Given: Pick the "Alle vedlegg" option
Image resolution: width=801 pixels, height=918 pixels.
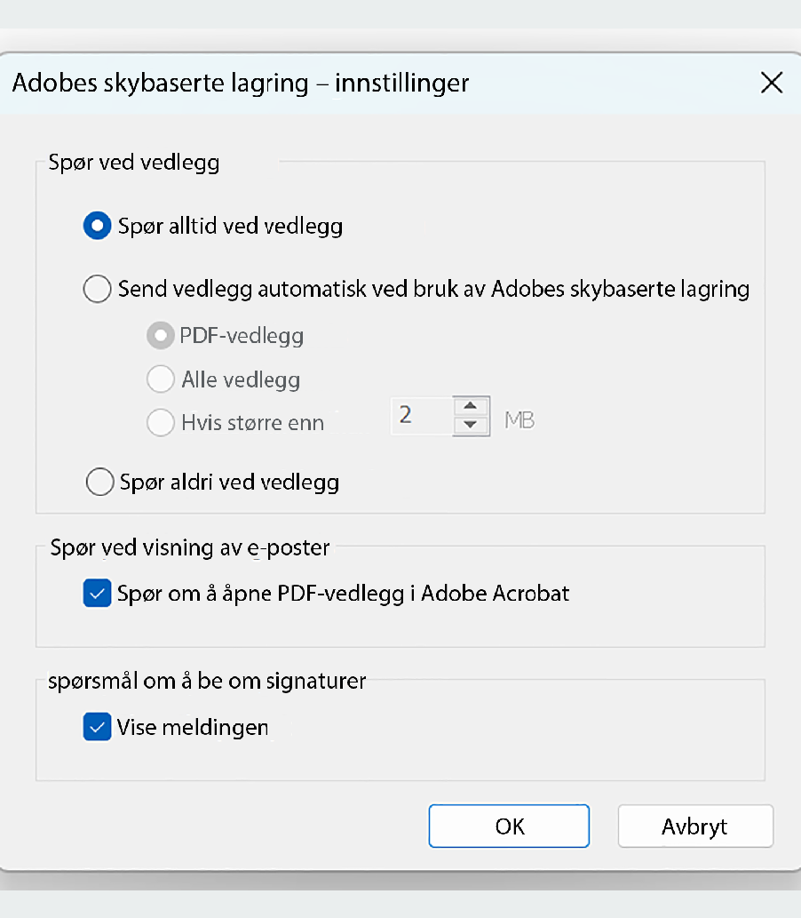Looking at the screenshot, I should 161,379.
